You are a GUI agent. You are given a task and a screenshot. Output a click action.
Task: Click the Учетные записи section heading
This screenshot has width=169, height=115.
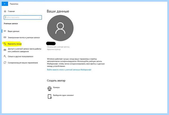tap(11, 24)
